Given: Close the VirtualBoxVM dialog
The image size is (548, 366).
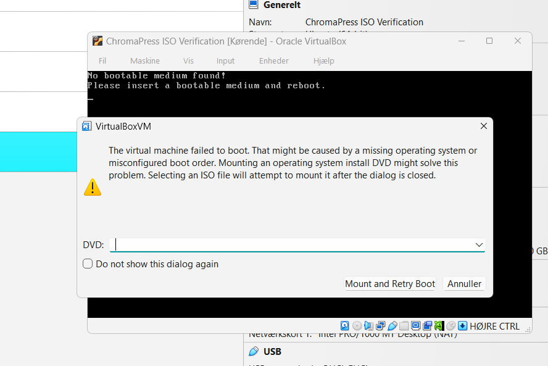Looking at the screenshot, I should pyautogui.click(x=484, y=126).
